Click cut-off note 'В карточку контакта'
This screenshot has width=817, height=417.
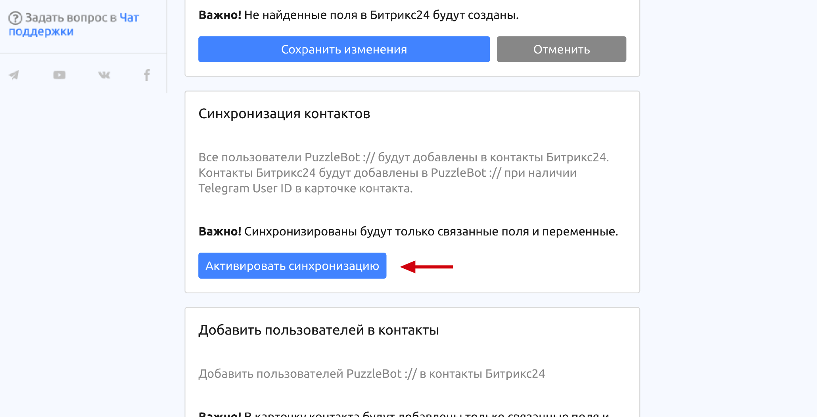coord(404,414)
